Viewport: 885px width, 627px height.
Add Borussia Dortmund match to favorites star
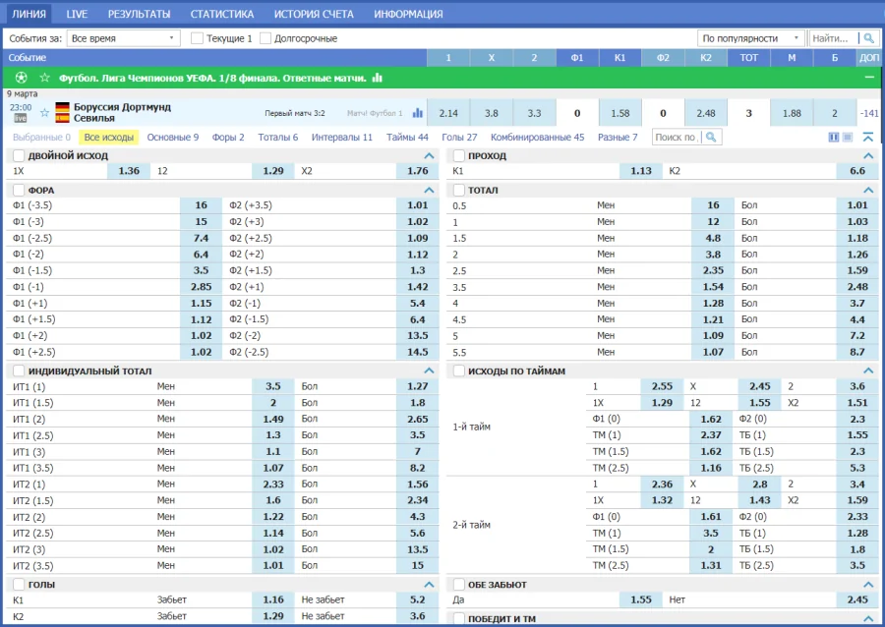[x=44, y=113]
